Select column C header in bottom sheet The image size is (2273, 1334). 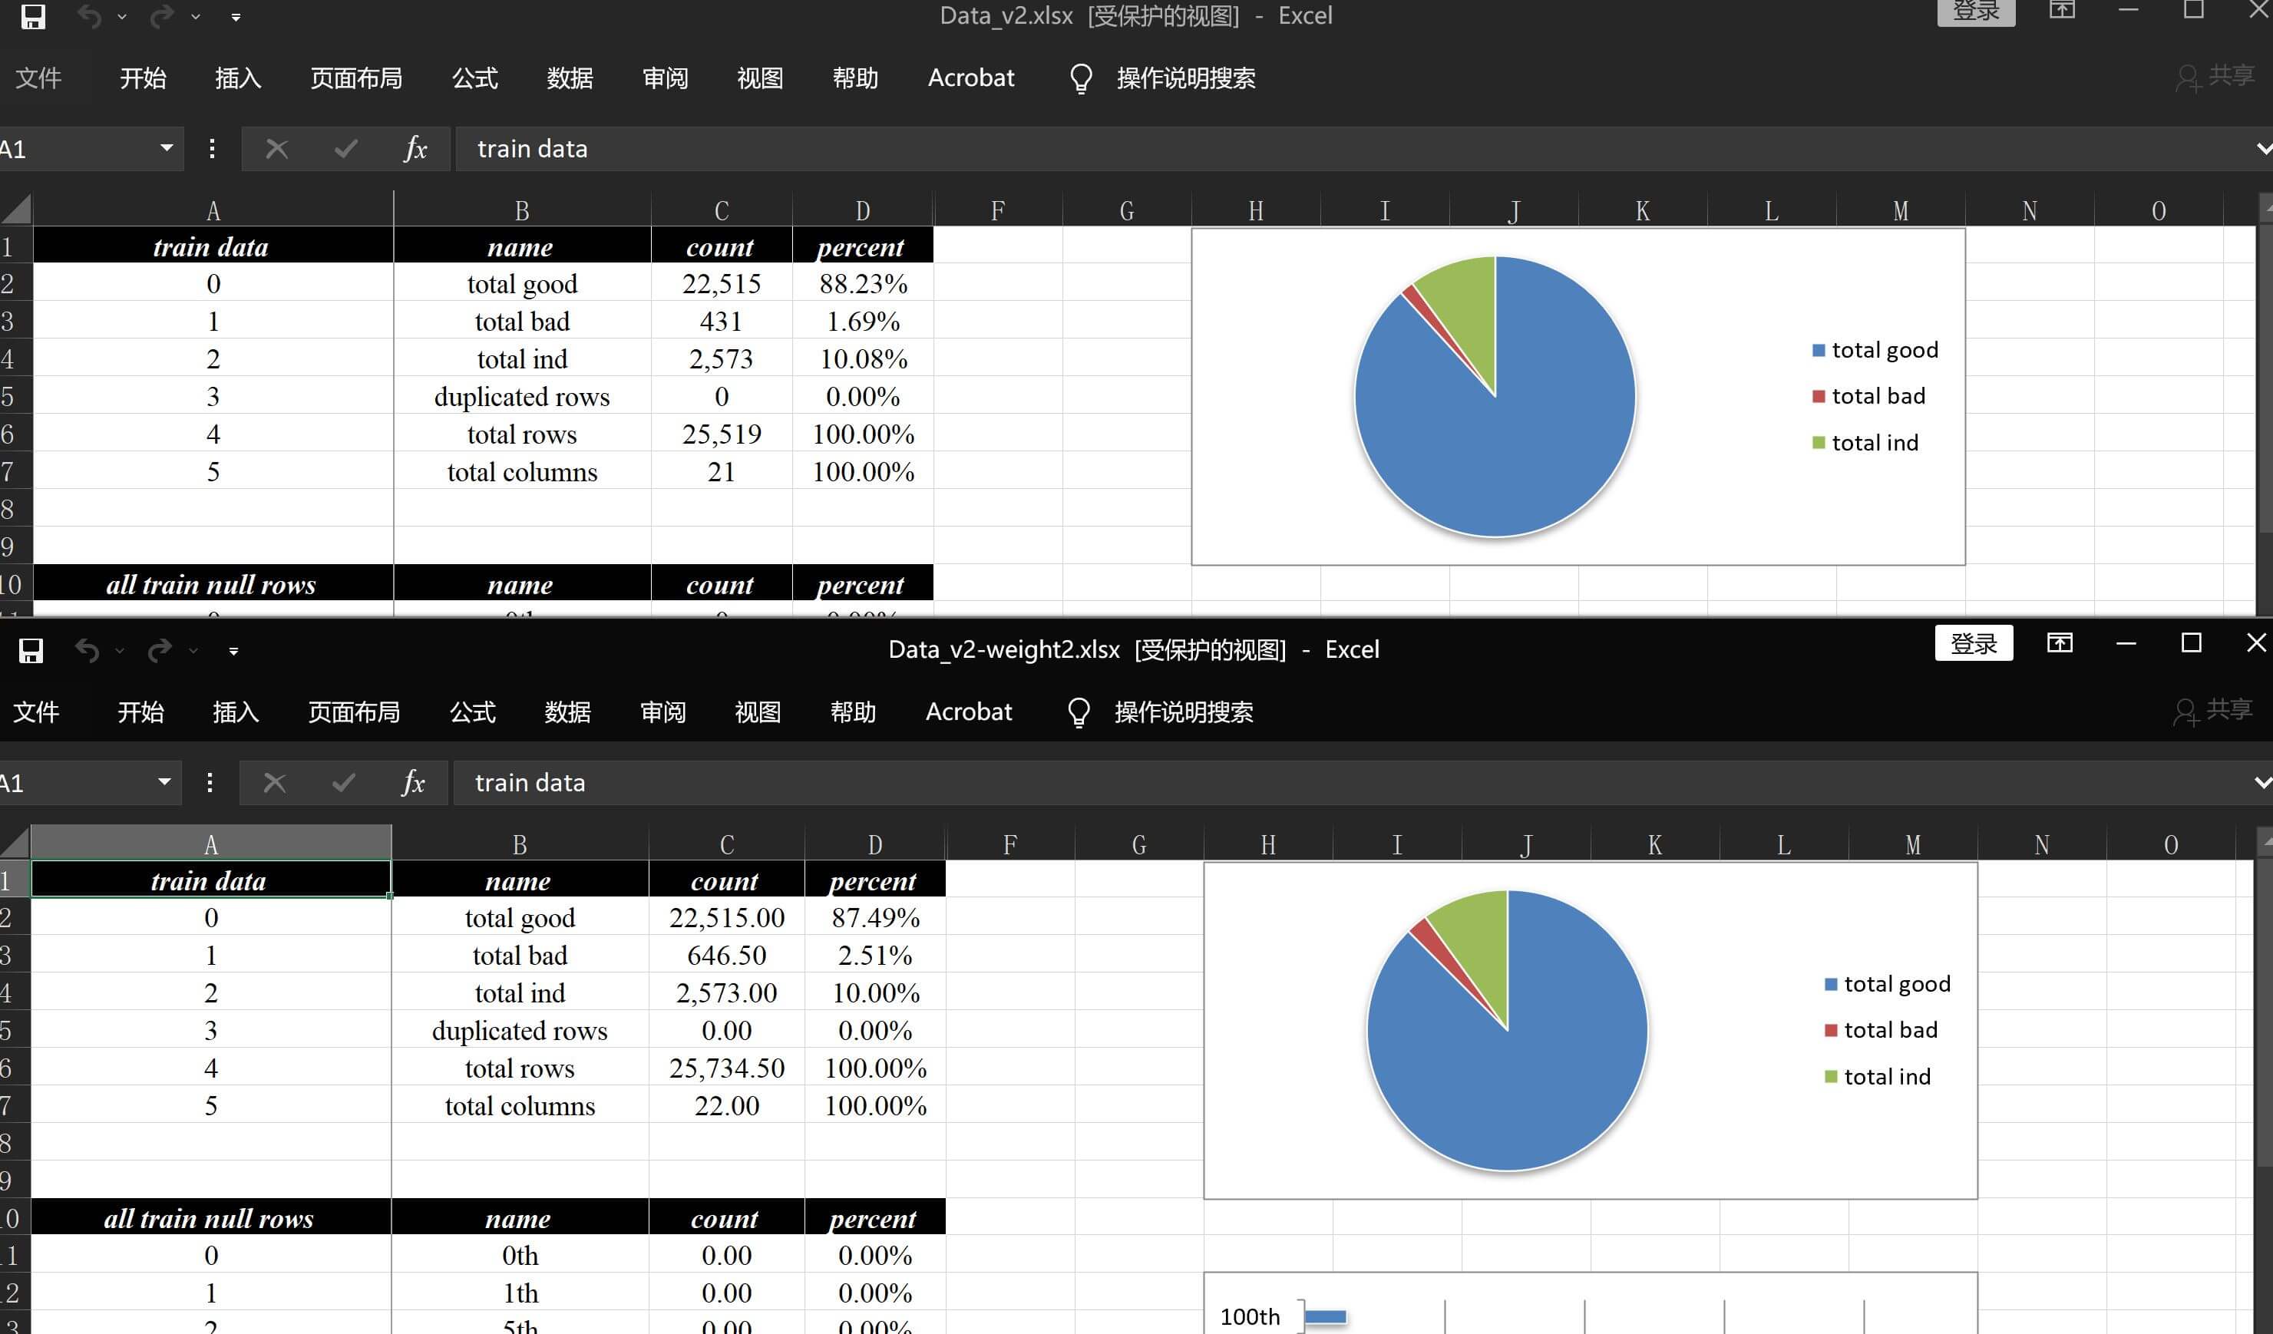[x=726, y=844]
